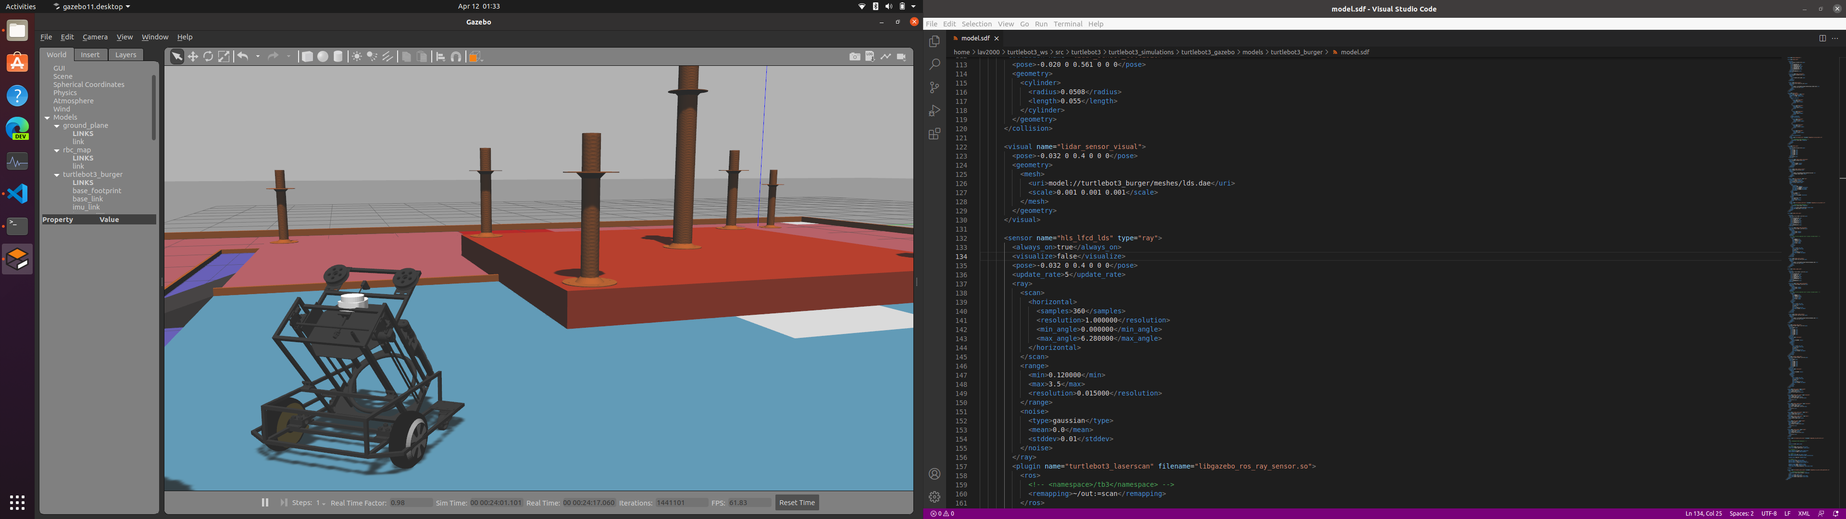Insert a box shape
This screenshot has width=1846, height=519.
(308, 57)
